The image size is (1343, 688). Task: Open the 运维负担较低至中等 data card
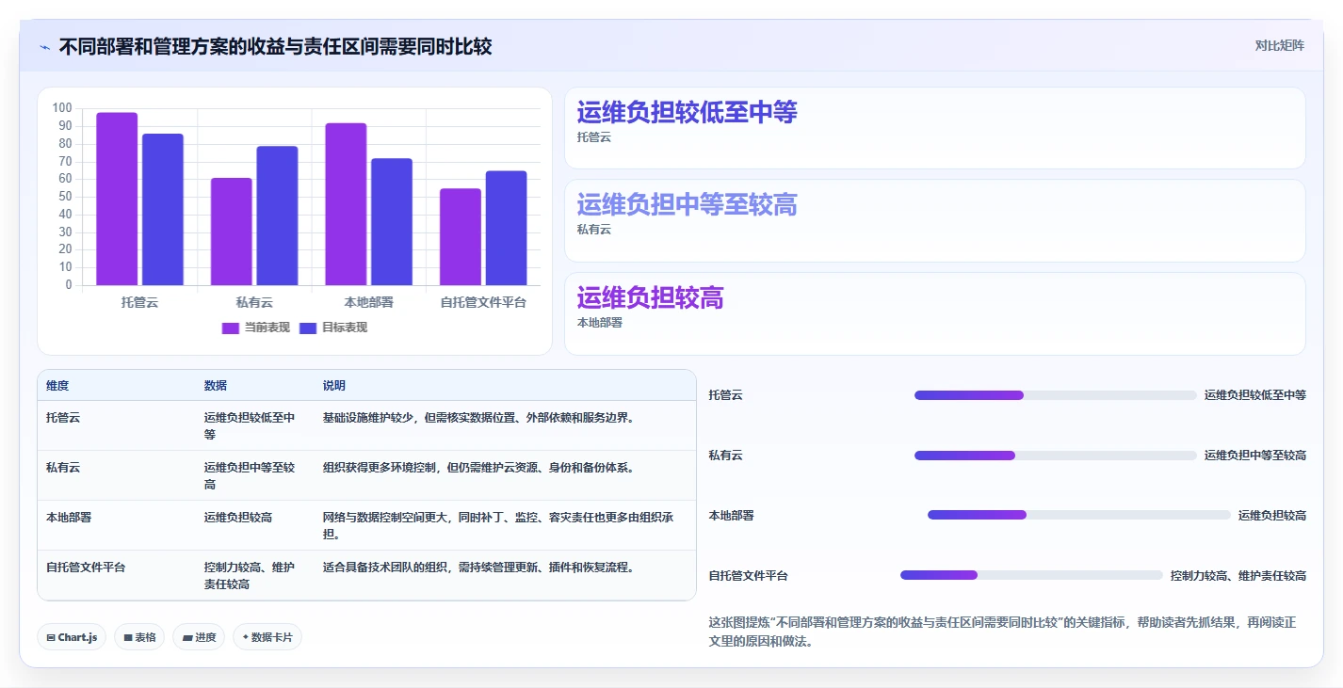[x=934, y=128]
